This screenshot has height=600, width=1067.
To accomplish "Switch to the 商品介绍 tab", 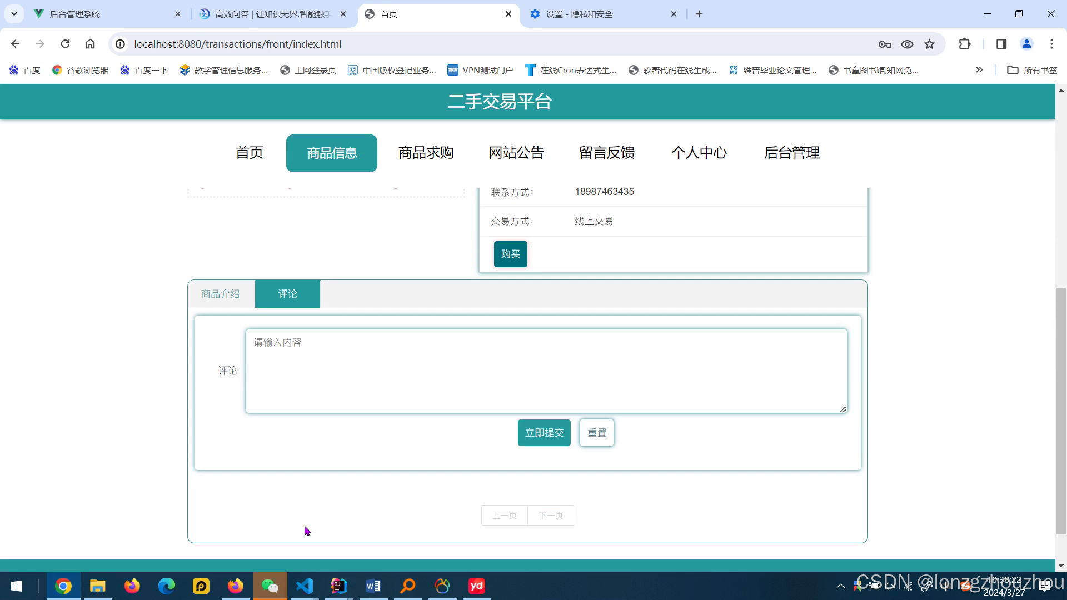I will [221, 294].
